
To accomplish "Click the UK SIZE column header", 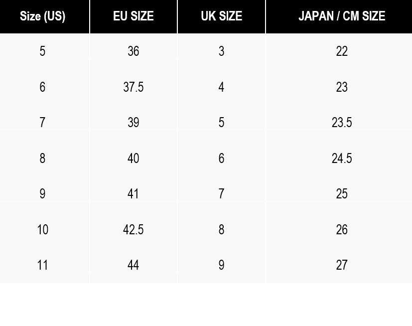I will coord(222,16).
